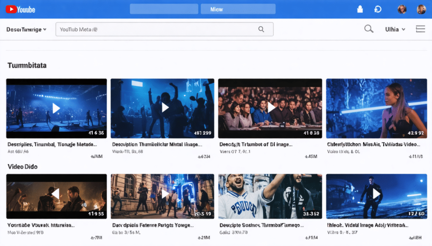Open video titled Chterriylitchon MissAis

[x=374, y=144]
